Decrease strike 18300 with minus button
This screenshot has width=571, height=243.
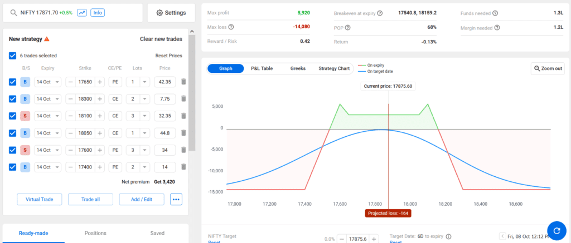coord(71,99)
